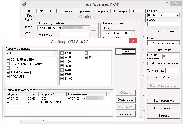
Task: Switch to the ПД tab
Action: [x=28, y=11]
